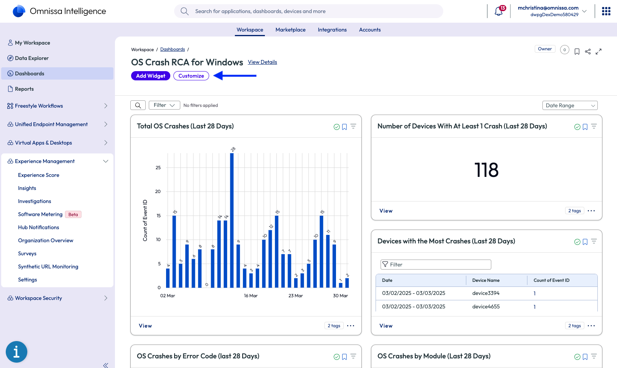Open the notifications bell icon
This screenshot has height=368, width=617.
click(499, 12)
